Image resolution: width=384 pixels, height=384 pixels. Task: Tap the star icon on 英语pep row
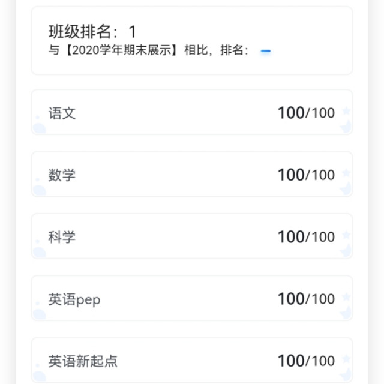point(346,297)
